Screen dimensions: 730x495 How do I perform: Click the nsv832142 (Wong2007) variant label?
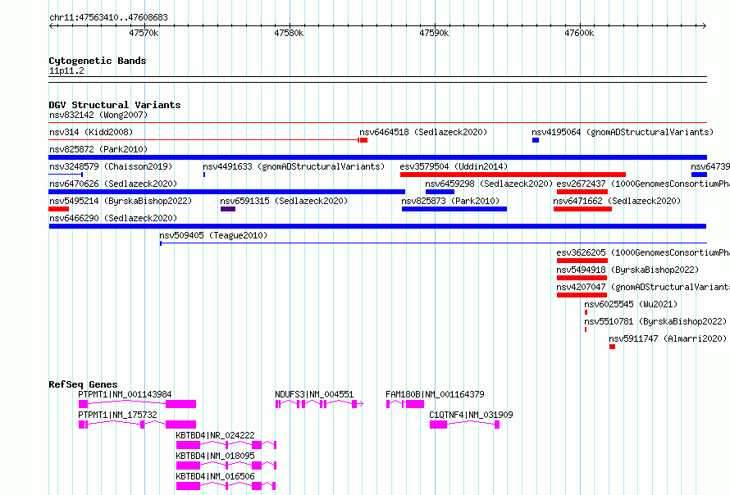[x=98, y=115]
